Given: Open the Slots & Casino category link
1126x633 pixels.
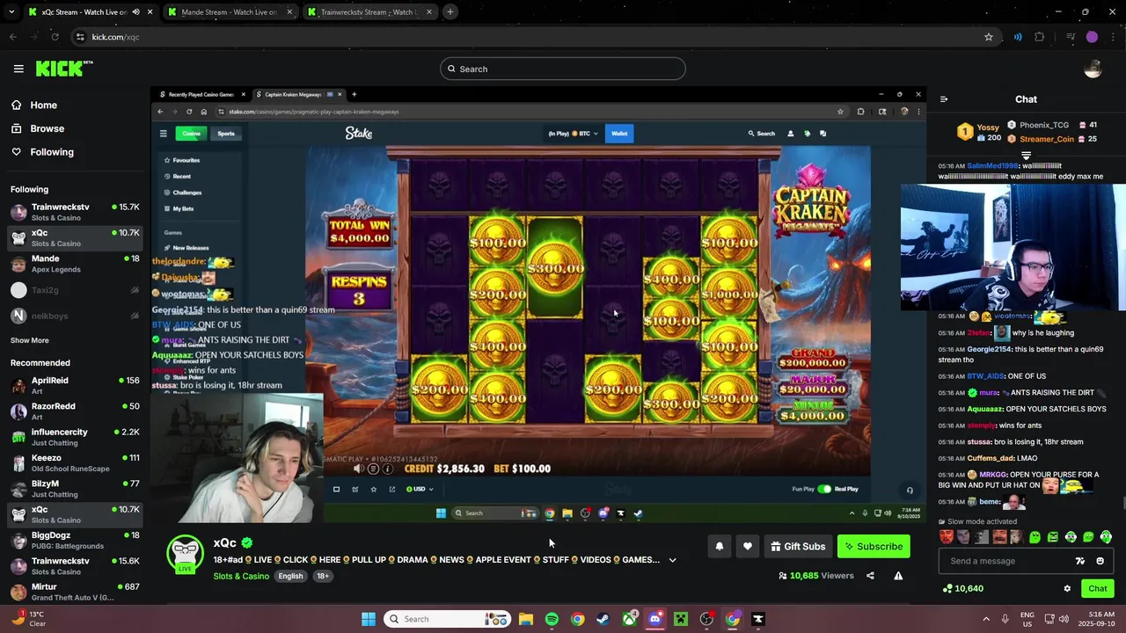Looking at the screenshot, I should (241, 576).
